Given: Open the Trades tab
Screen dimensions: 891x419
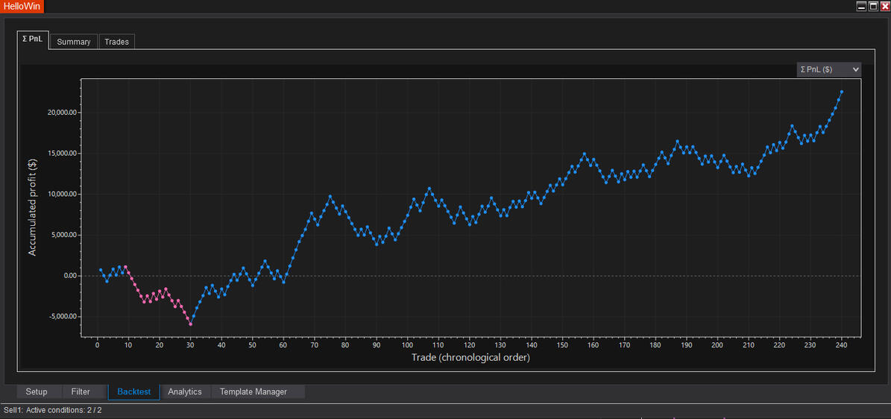Looking at the screenshot, I should (x=116, y=42).
